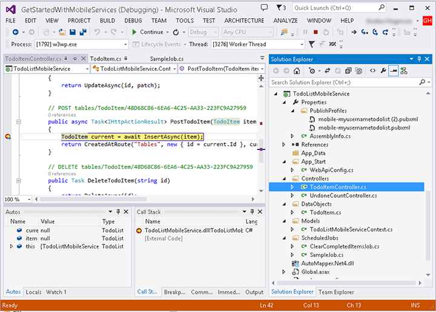
Task: Switch to the Output tab
Action: [x=254, y=292]
